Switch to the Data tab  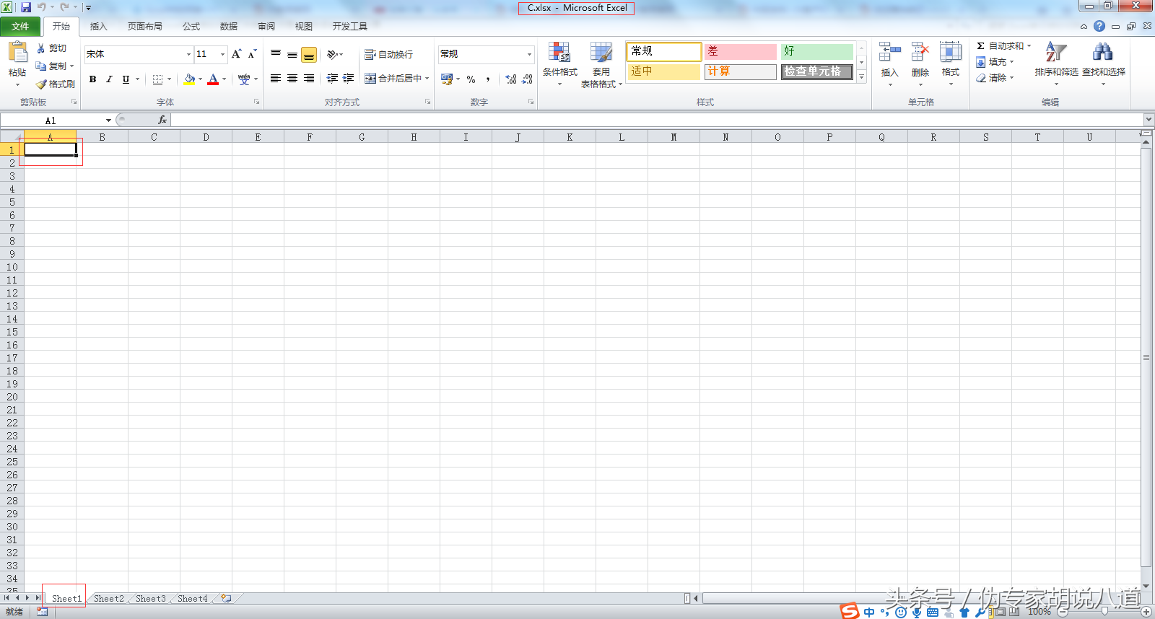229,27
